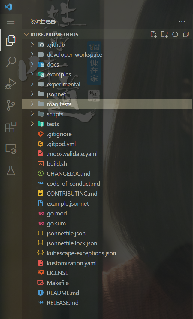The image size is (193, 319).
Task: Expand the docs folder chevron
Action: click(x=32, y=64)
